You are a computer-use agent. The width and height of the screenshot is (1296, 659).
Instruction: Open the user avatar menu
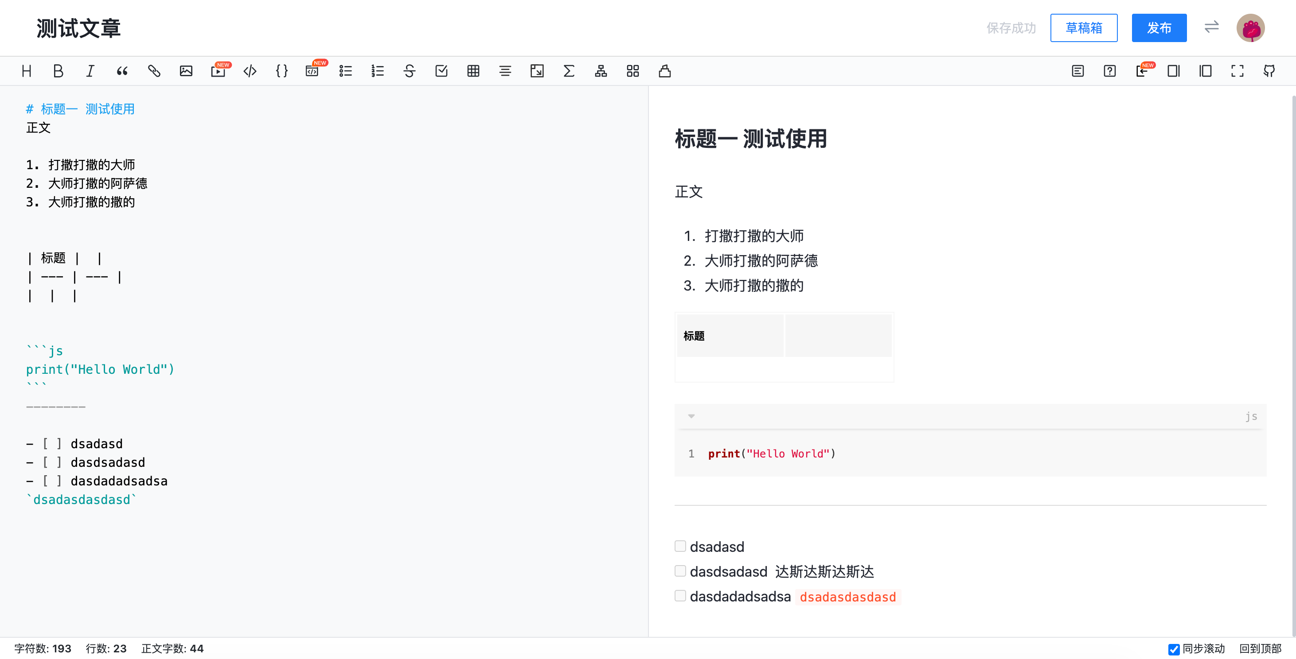[x=1251, y=27]
